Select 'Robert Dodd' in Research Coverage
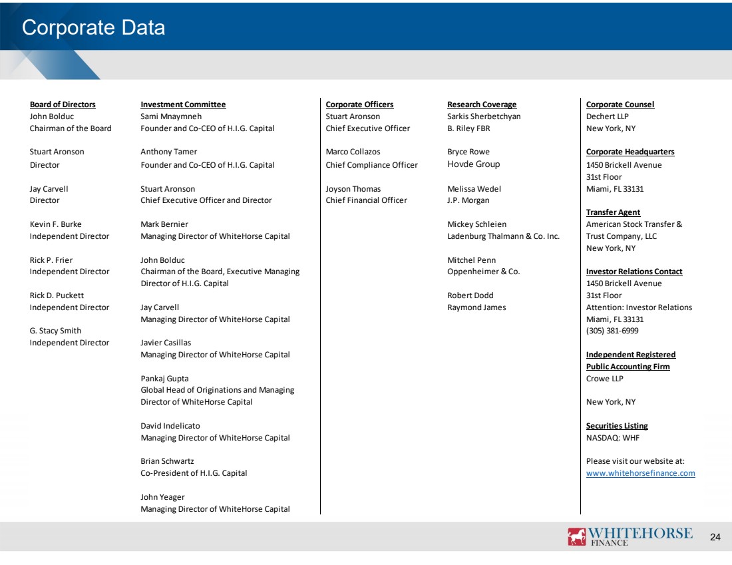This screenshot has height=565, width=732. coord(470,295)
